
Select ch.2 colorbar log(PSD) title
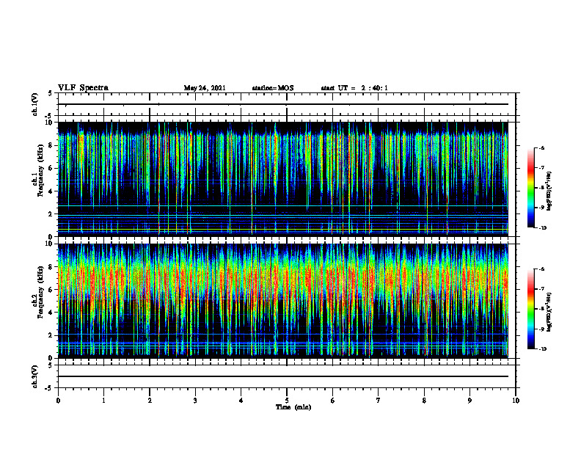click(x=549, y=313)
